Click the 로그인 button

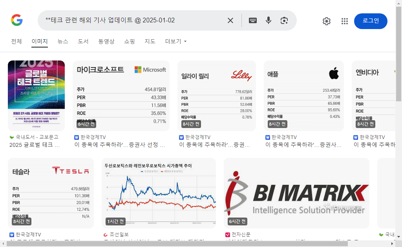371,21
